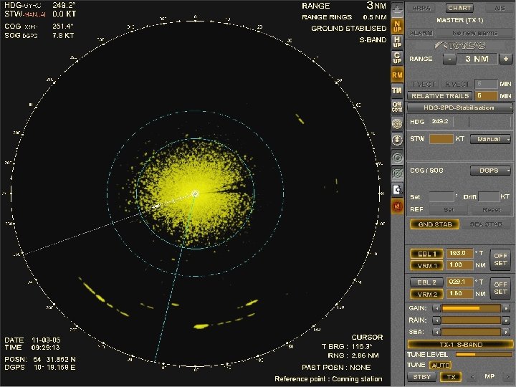Click the left arrow beside MP

473,377
